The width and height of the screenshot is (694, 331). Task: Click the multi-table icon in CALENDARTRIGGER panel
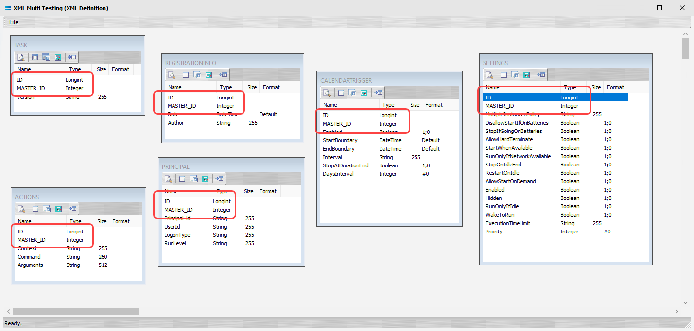tap(352, 93)
